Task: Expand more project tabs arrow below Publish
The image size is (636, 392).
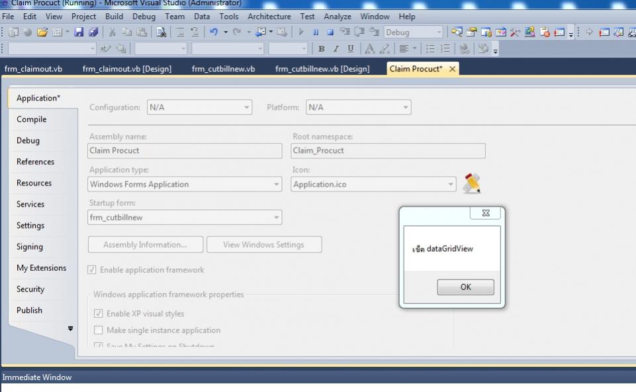Action: (x=71, y=328)
